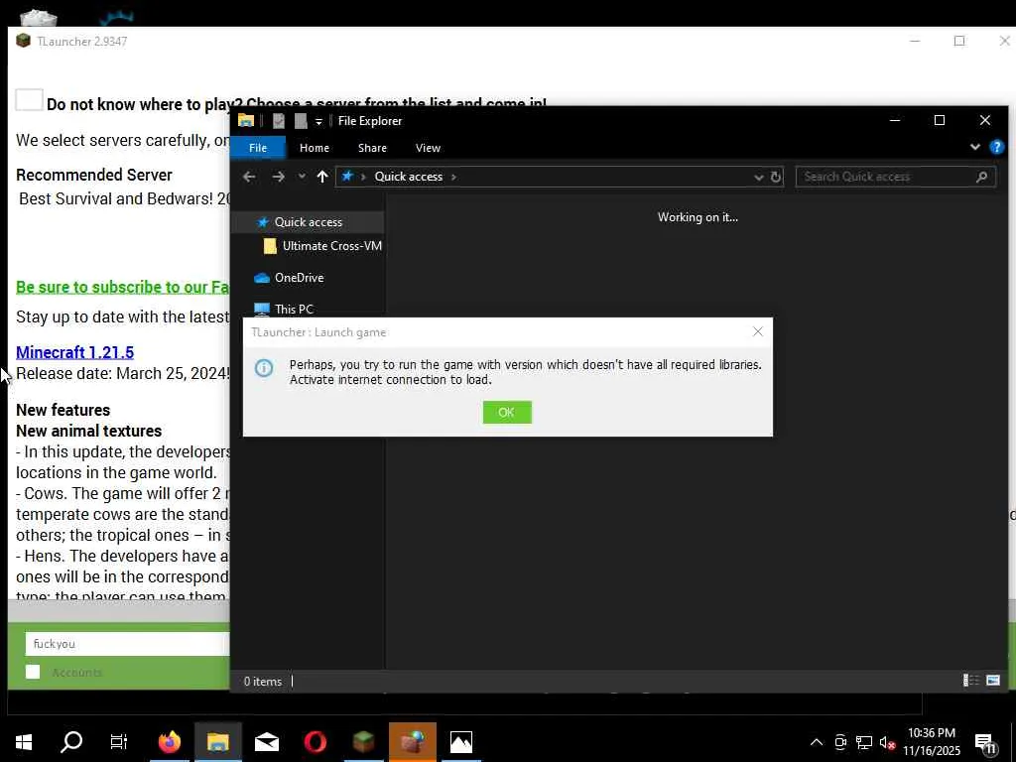
Task: Open the 'Be sure to subscribe' green link
Action: click(122, 287)
